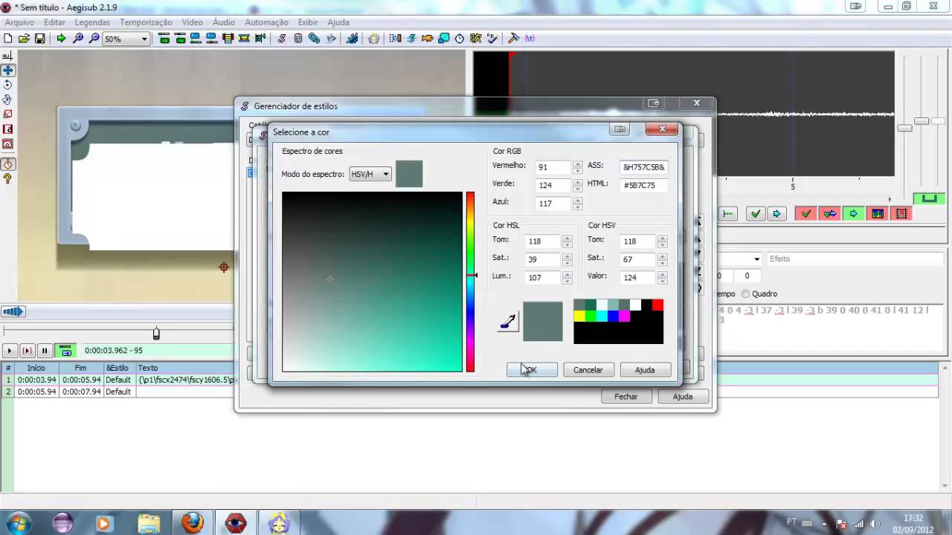Play the video with the play button
The width and height of the screenshot is (952, 535).
(x=10, y=351)
